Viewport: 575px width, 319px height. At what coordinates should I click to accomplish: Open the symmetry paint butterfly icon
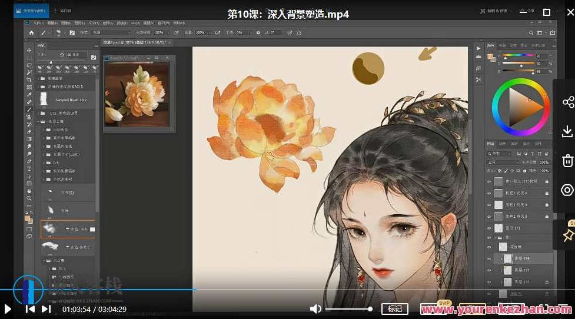[299, 32]
